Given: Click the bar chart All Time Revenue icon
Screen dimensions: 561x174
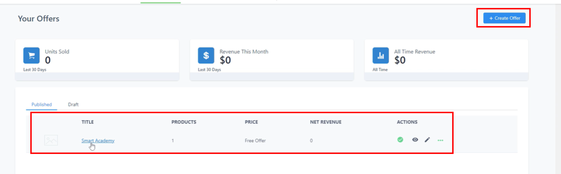Looking at the screenshot, I should [381, 55].
